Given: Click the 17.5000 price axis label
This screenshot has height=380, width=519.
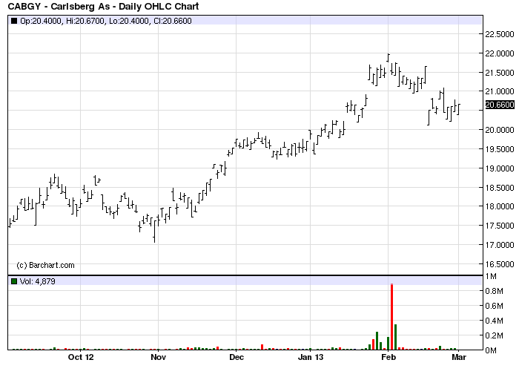Looking at the screenshot, I should (x=500, y=226).
